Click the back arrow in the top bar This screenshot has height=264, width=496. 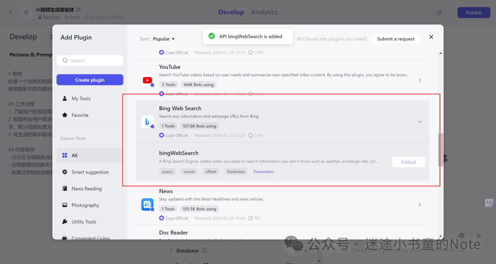pos(11,13)
